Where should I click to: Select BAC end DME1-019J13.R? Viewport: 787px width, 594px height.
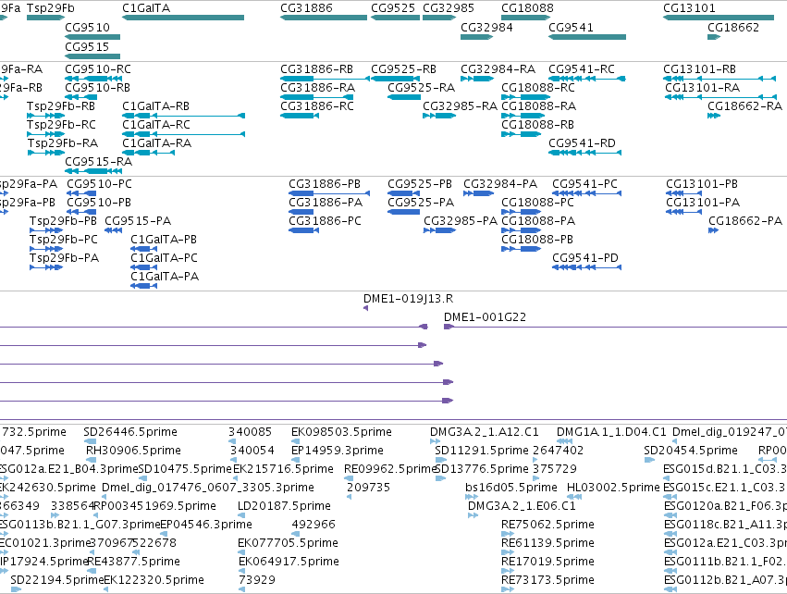[366, 308]
